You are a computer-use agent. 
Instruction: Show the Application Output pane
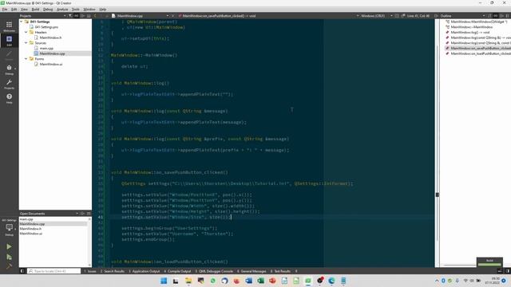tap(145, 271)
